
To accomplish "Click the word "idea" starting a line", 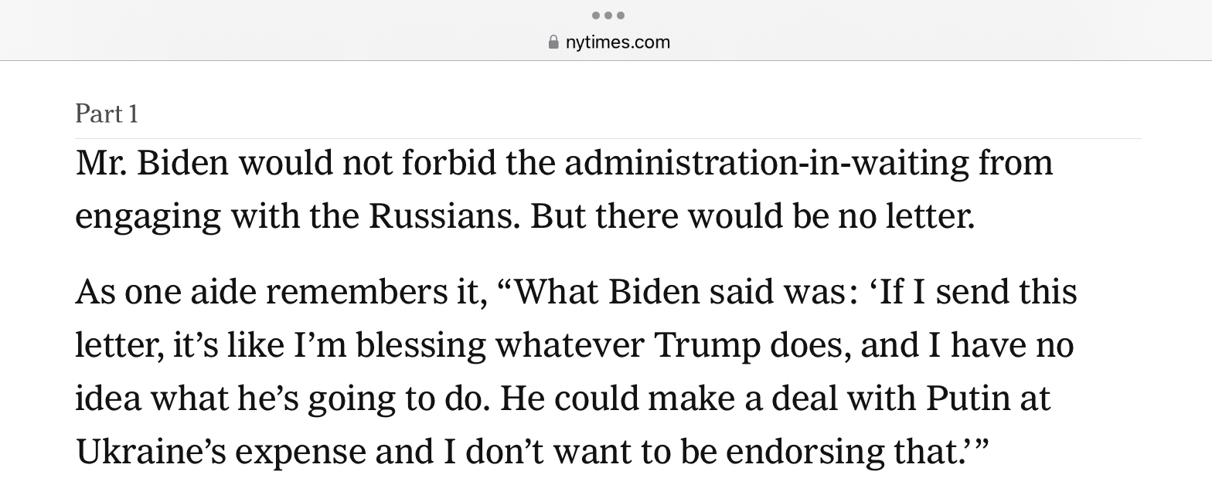I will (107, 399).
